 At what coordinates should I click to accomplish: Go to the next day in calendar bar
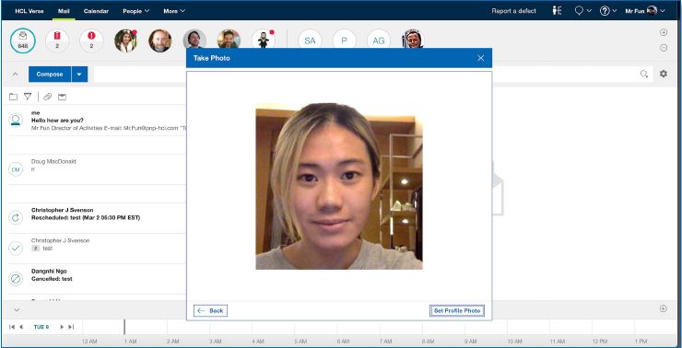coord(62,327)
